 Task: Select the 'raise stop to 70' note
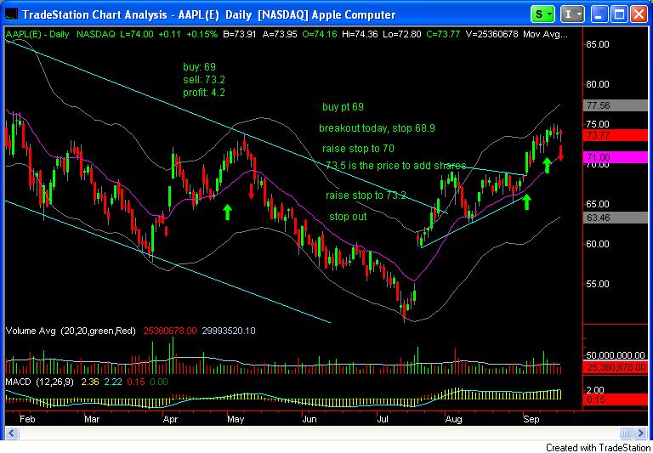click(358, 149)
